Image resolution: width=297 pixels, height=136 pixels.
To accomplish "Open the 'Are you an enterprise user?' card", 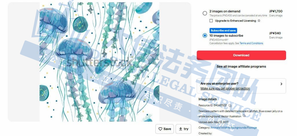I will click(x=241, y=86).
